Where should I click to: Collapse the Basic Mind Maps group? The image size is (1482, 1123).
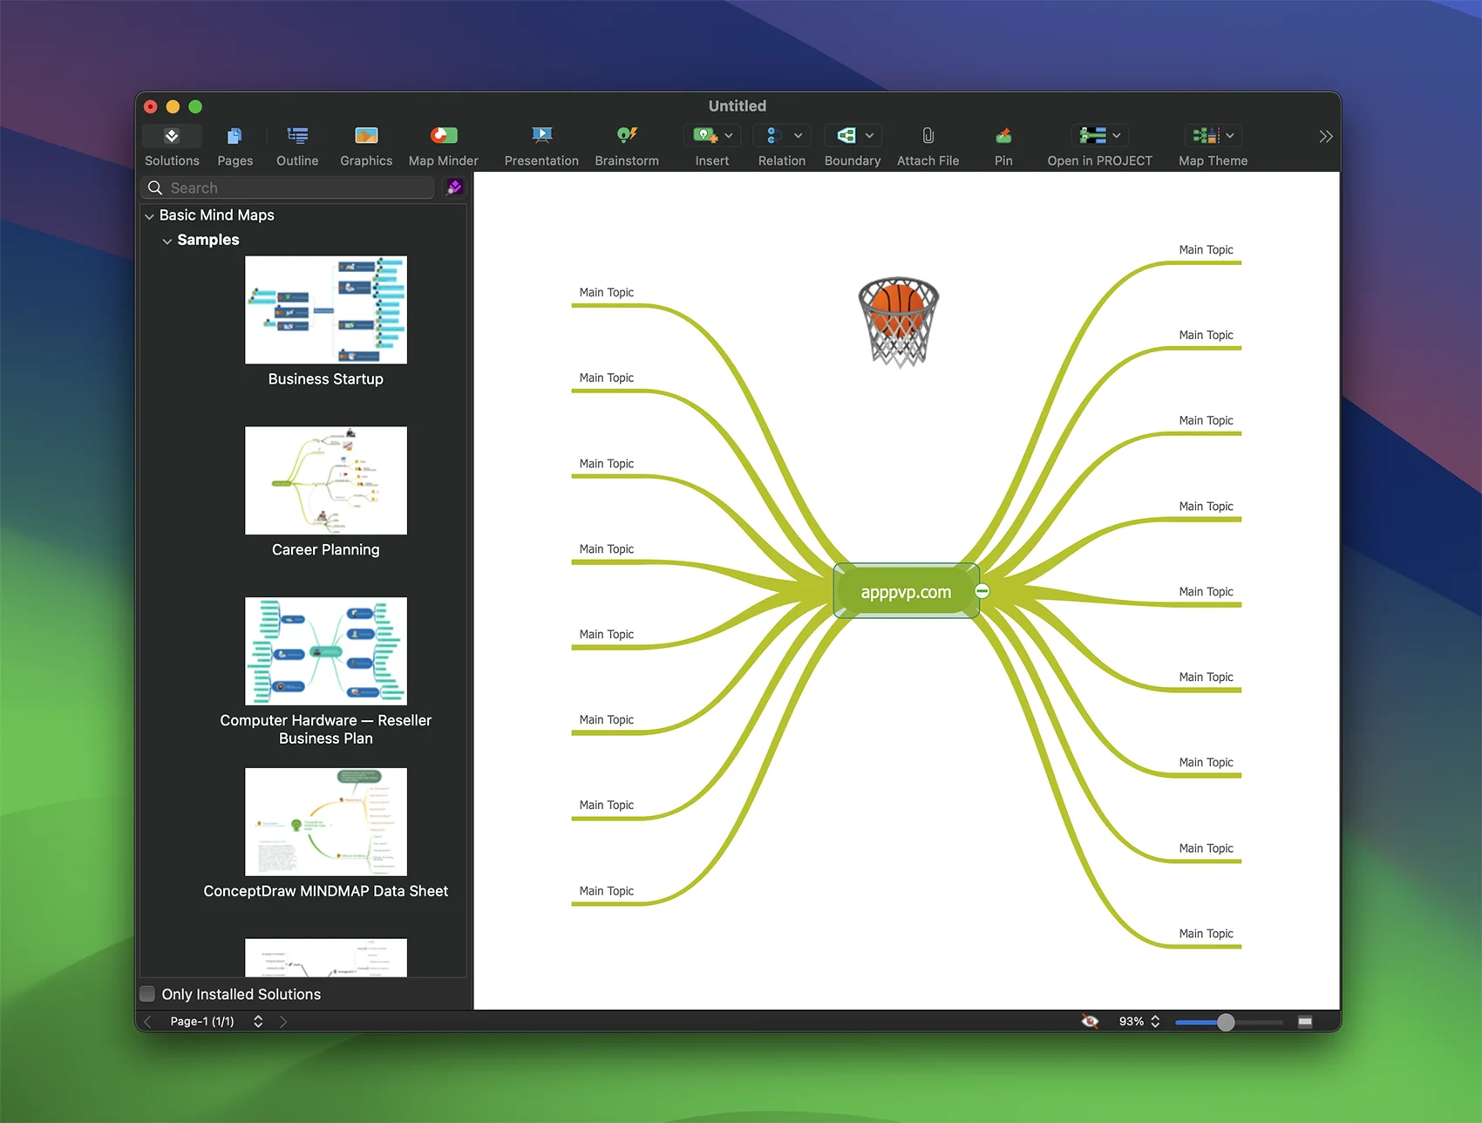(x=149, y=216)
